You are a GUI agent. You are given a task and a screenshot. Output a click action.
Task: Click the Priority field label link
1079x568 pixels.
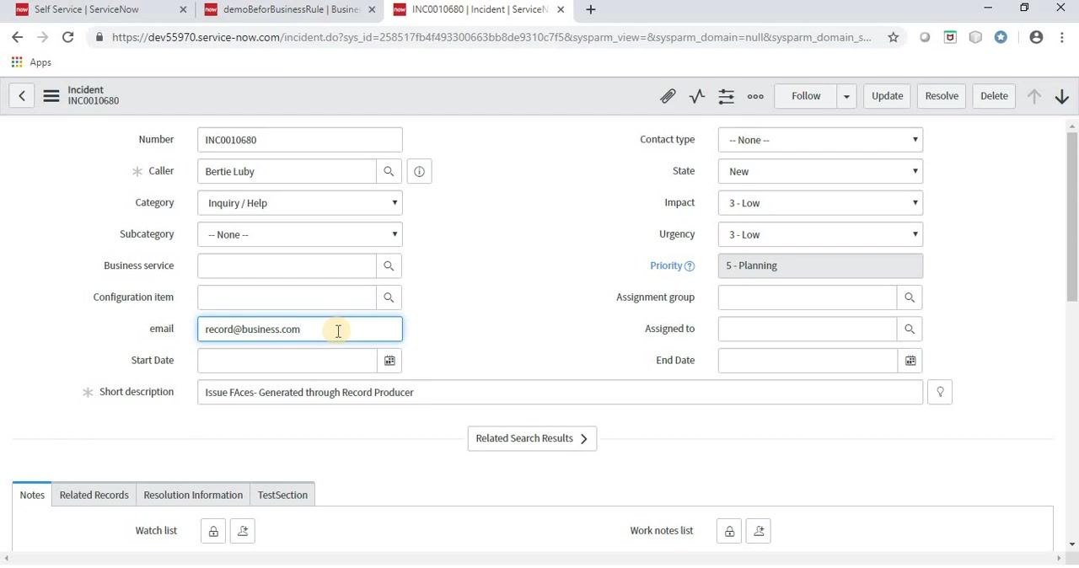(x=666, y=265)
